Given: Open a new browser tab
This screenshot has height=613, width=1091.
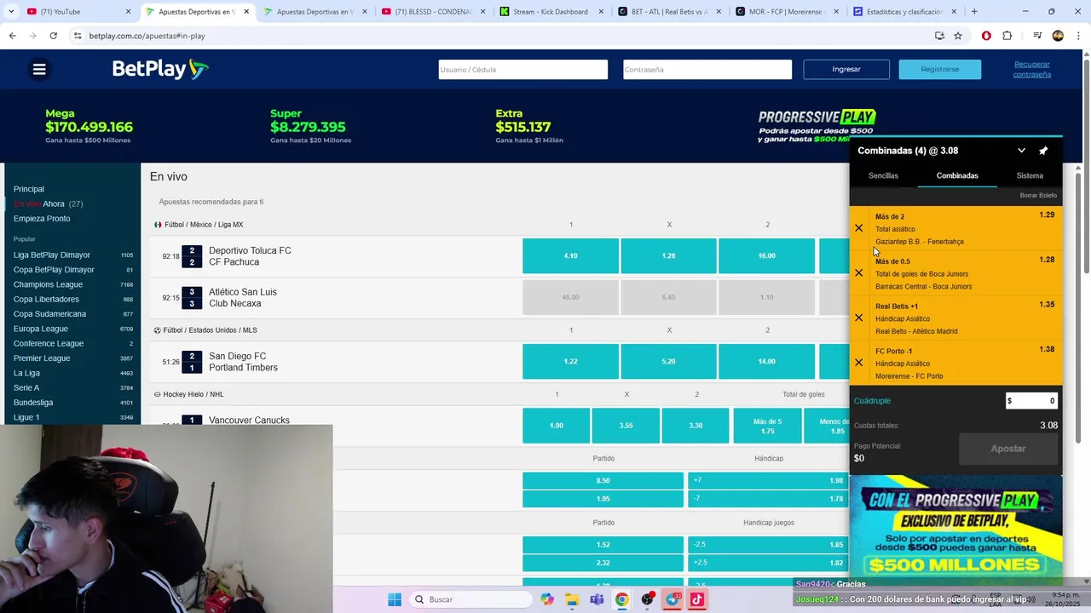Looking at the screenshot, I should [974, 12].
